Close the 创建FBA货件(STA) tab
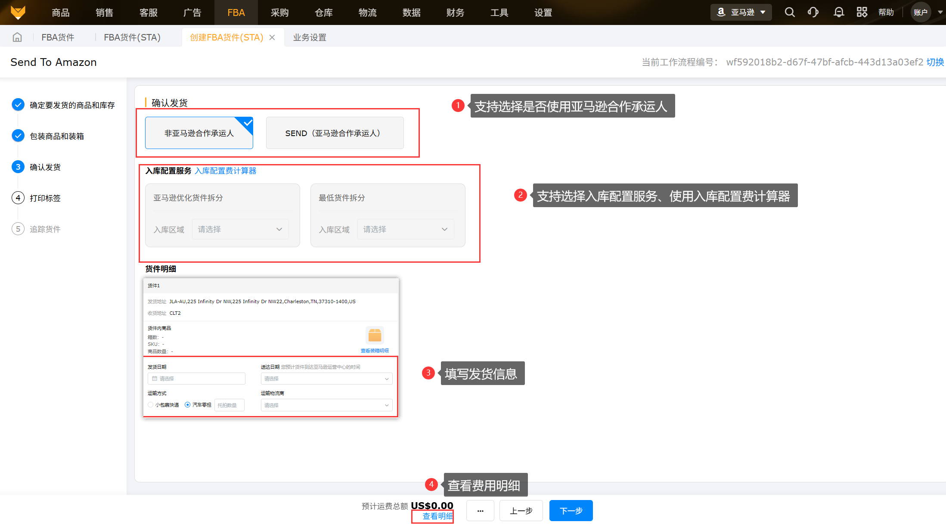 point(272,37)
